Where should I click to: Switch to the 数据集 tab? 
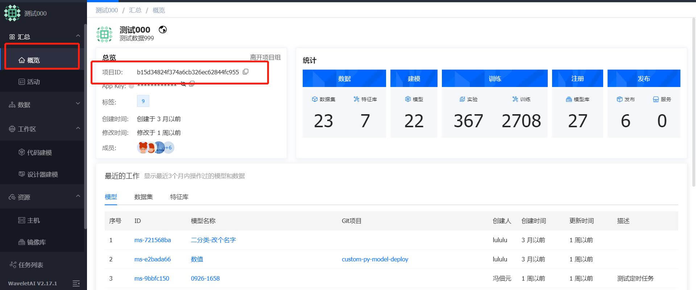coord(144,197)
